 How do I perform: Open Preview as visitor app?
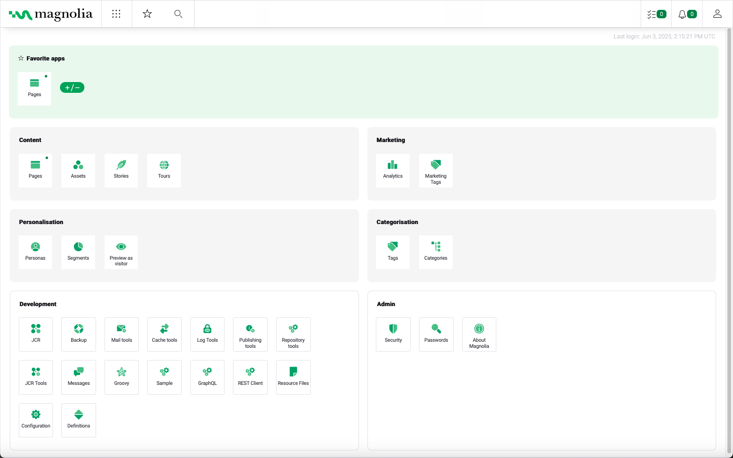coord(121,252)
